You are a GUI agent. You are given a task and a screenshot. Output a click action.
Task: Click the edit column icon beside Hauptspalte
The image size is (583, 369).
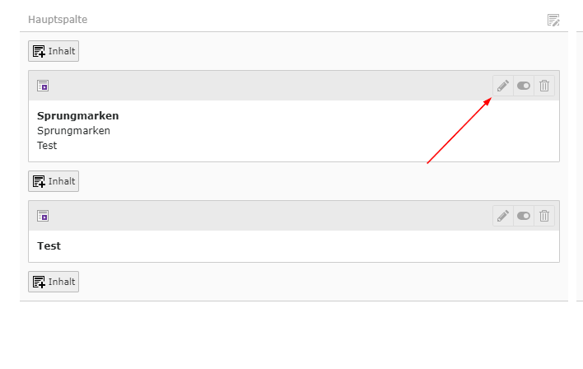pyautogui.click(x=553, y=20)
